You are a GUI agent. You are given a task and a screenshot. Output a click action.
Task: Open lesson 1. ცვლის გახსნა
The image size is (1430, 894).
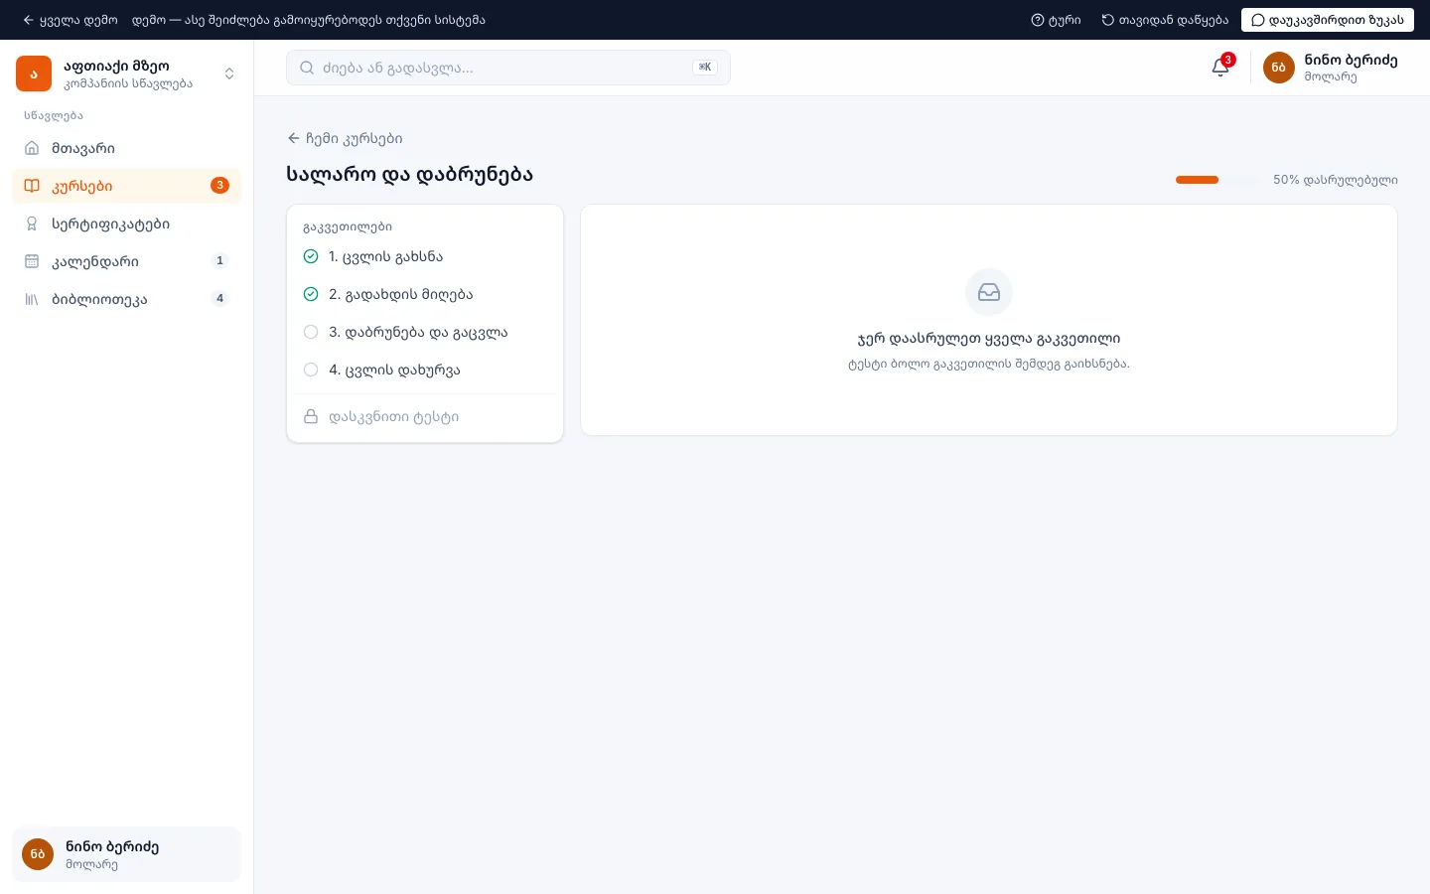tap(425, 256)
